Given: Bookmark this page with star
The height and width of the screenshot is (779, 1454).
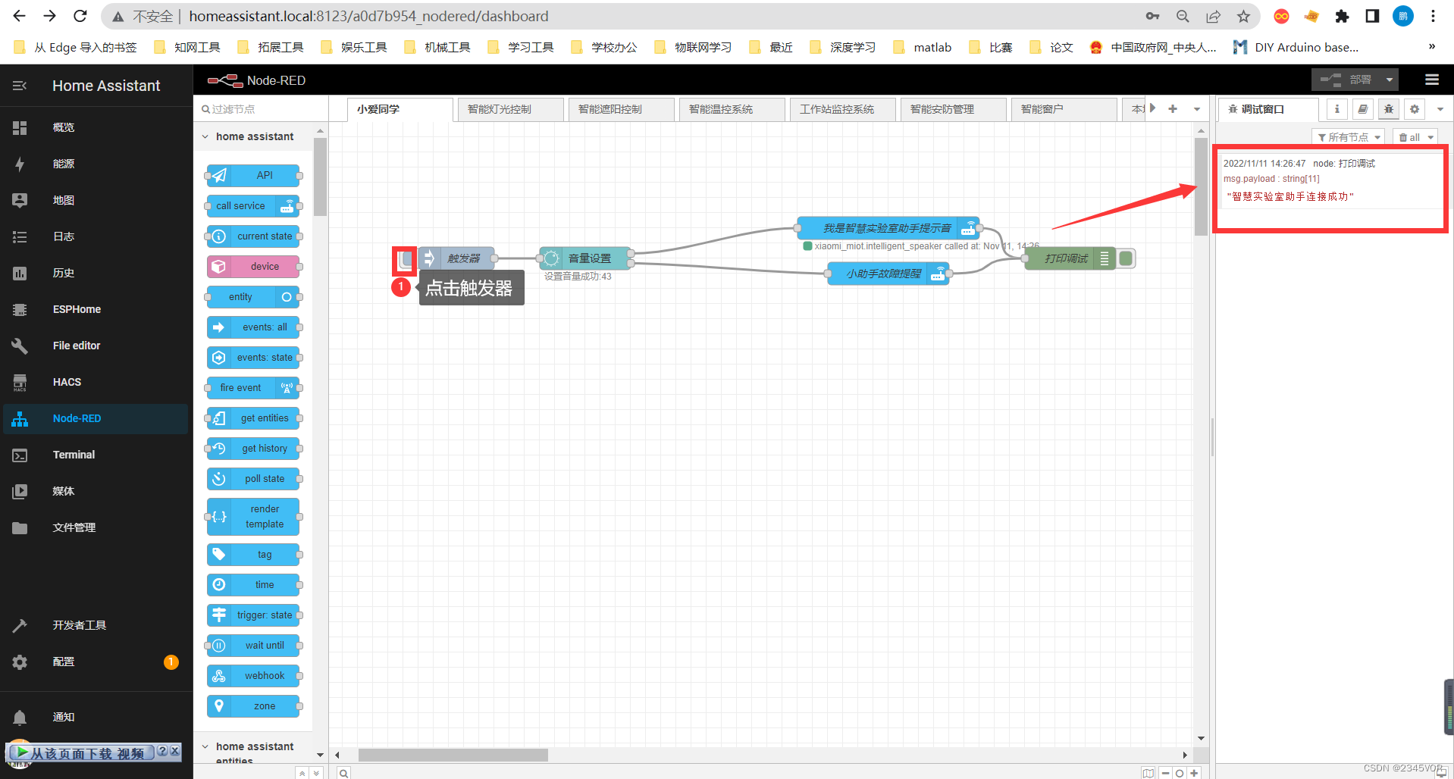Looking at the screenshot, I should click(1243, 16).
